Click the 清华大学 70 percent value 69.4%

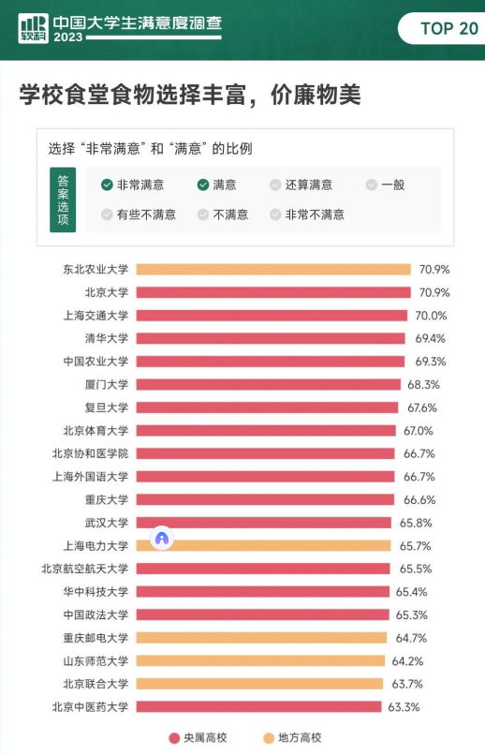tap(431, 339)
